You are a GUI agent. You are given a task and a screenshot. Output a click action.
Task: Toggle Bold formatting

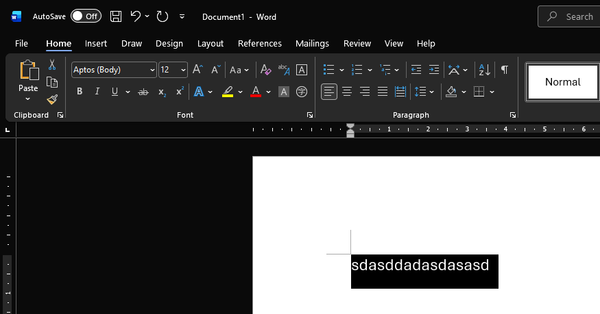click(x=80, y=92)
